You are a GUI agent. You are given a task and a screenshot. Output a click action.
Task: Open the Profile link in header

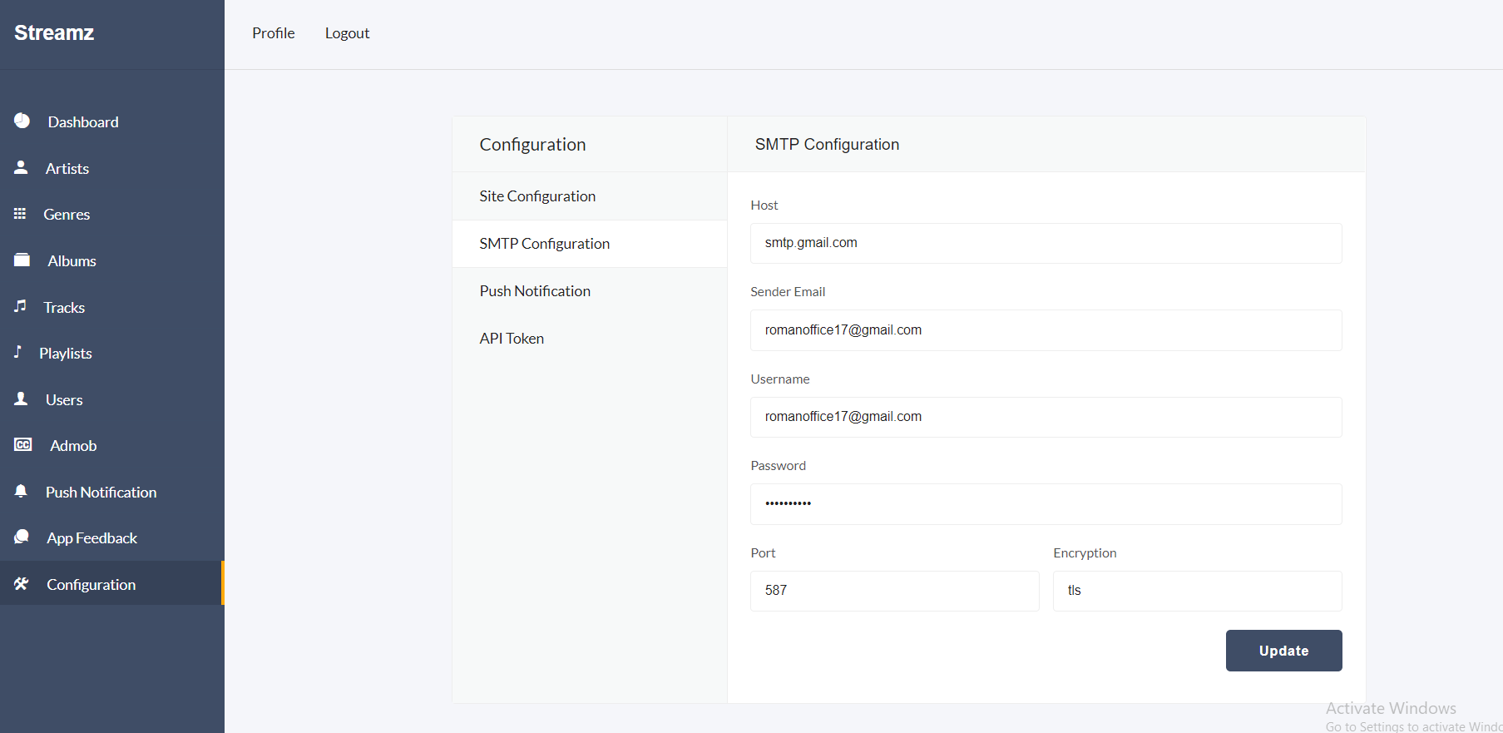pyautogui.click(x=274, y=33)
